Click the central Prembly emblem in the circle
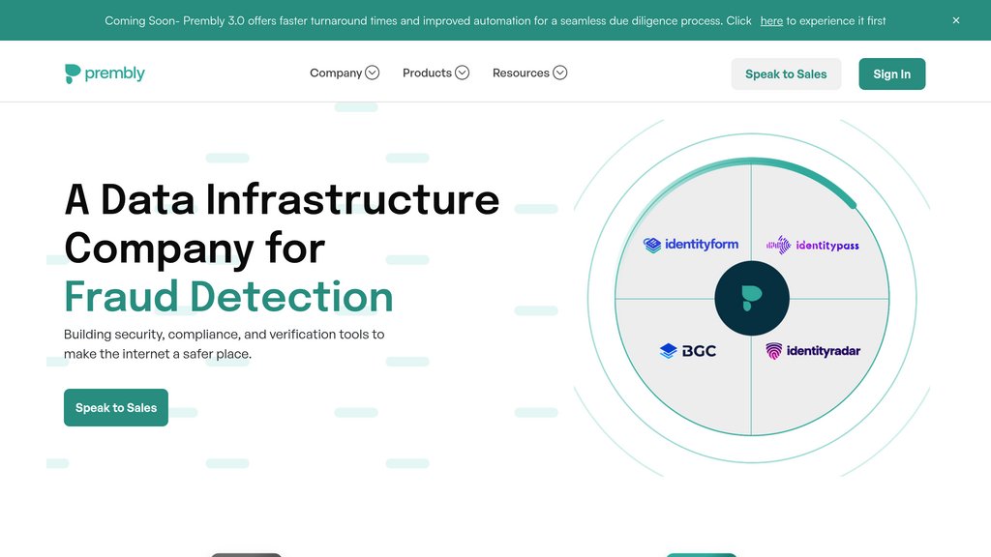 pyautogui.click(x=752, y=298)
